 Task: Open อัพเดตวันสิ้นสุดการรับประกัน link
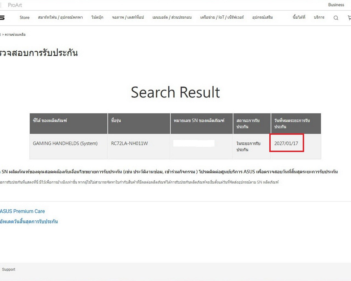point(29,221)
